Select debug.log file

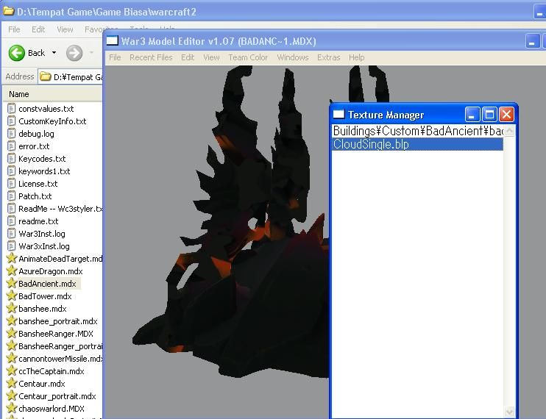click(x=36, y=134)
